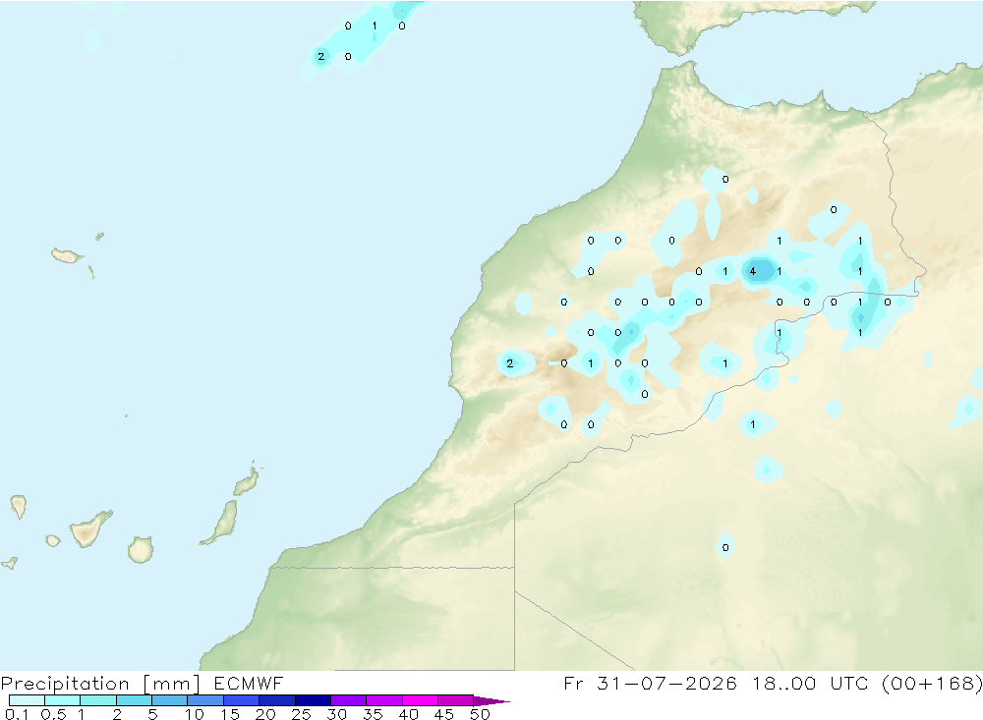
Task: Click the 'ECMWF' model label
Action: tap(249, 684)
